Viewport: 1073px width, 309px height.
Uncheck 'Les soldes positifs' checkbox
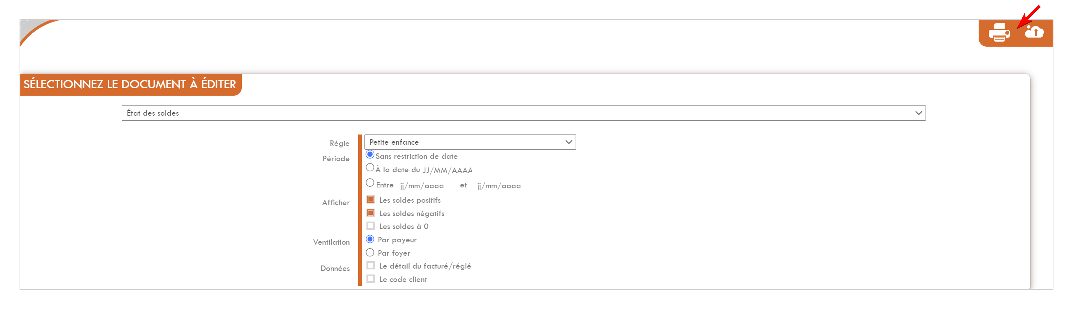(370, 200)
